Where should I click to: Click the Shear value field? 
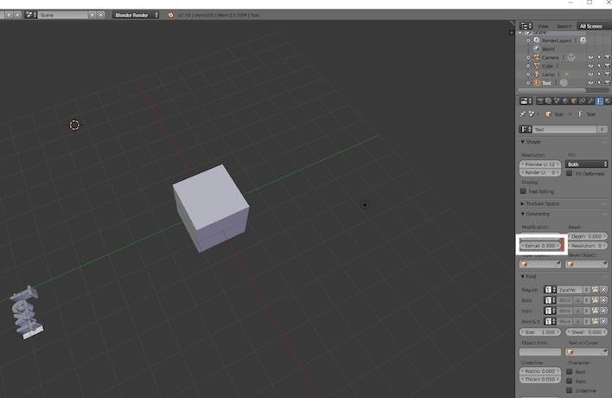tap(587, 332)
